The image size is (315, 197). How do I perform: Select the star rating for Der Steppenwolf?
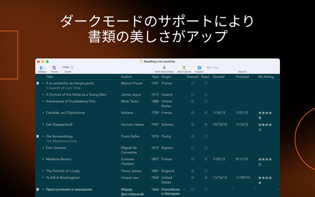(x=265, y=127)
